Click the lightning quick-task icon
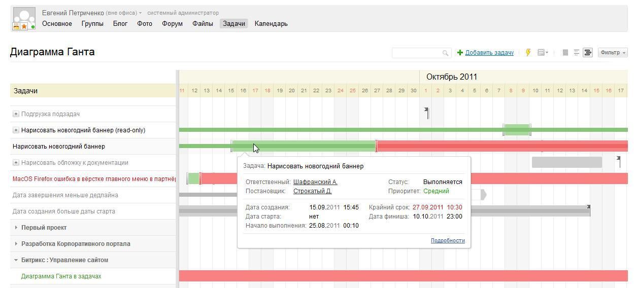Screen dimensions: 636x288 pyautogui.click(x=528, y=52)
